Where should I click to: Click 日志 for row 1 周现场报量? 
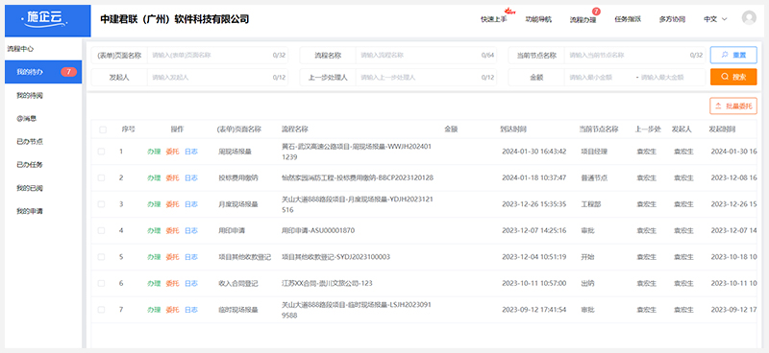click(x=191, y=152)
